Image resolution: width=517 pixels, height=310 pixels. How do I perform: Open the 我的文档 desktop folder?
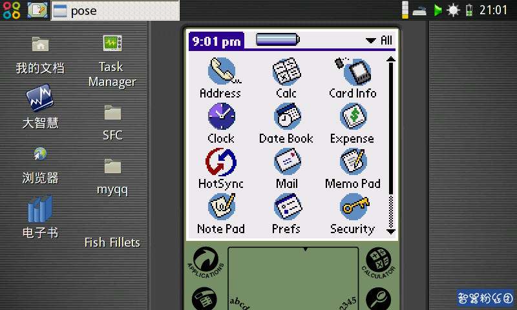(40, 56)
